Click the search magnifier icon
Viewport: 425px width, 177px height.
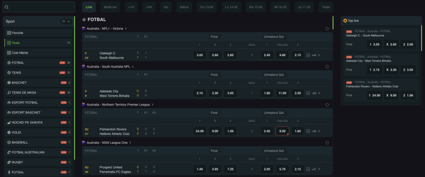7,7
